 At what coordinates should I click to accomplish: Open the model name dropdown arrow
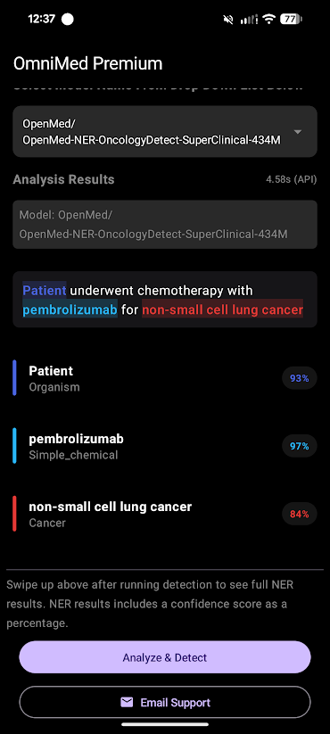coord(298,132)
